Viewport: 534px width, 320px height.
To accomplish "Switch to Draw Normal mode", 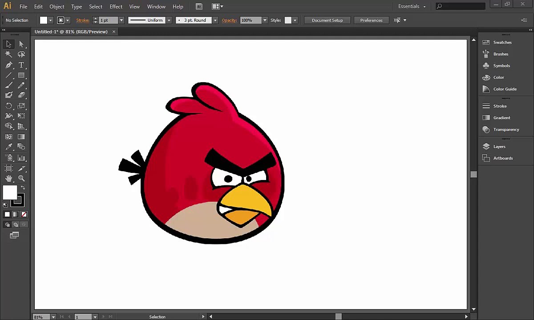I will [x=7, y=225].
